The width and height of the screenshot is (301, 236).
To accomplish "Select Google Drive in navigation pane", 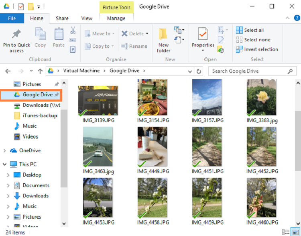I will coord(37,95).
